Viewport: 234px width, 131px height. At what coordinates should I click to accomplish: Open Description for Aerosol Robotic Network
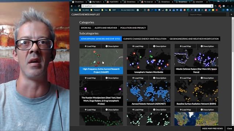point(159,78)
